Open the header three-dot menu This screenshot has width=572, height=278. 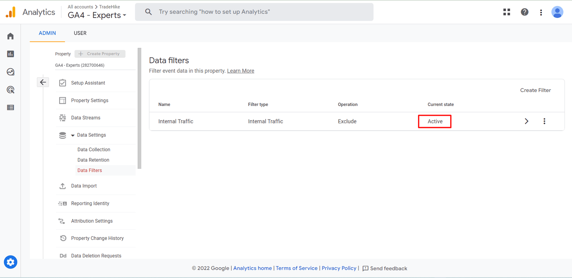click(541, 12)
